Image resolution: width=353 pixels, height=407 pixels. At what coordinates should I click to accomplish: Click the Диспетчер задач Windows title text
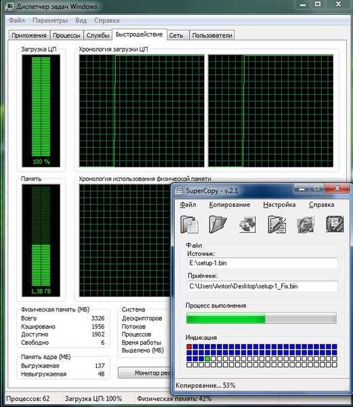coord(57,7)
